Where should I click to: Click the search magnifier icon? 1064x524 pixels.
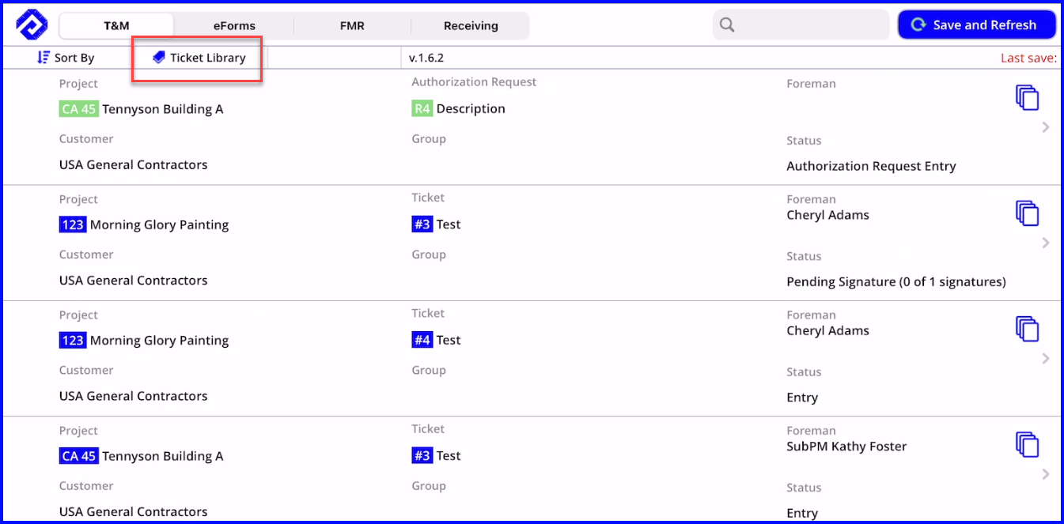click(x=727, y=25)
